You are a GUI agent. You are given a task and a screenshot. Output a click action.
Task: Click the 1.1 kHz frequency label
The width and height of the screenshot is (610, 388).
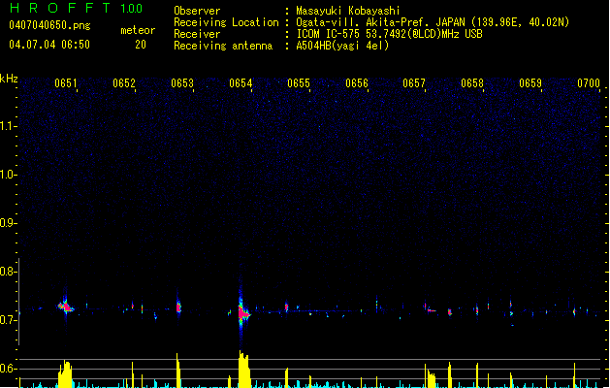pos(8,126)
